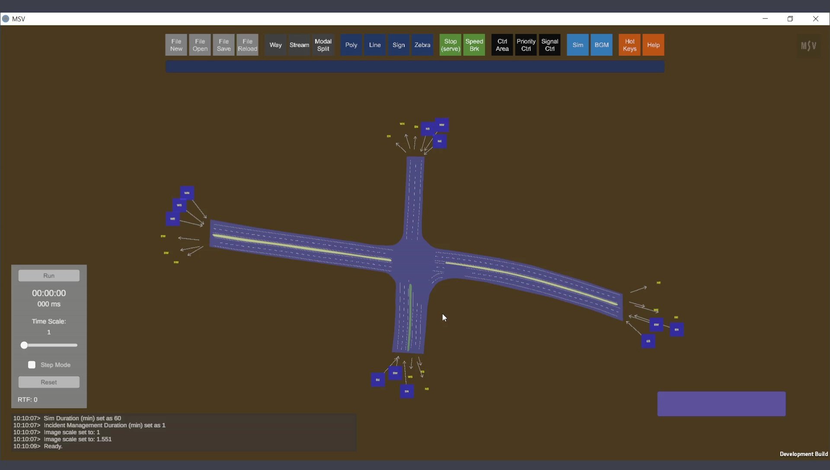Open the Modal Split tool
This screenshot has width=830, height=470.
tap(323, 45)
